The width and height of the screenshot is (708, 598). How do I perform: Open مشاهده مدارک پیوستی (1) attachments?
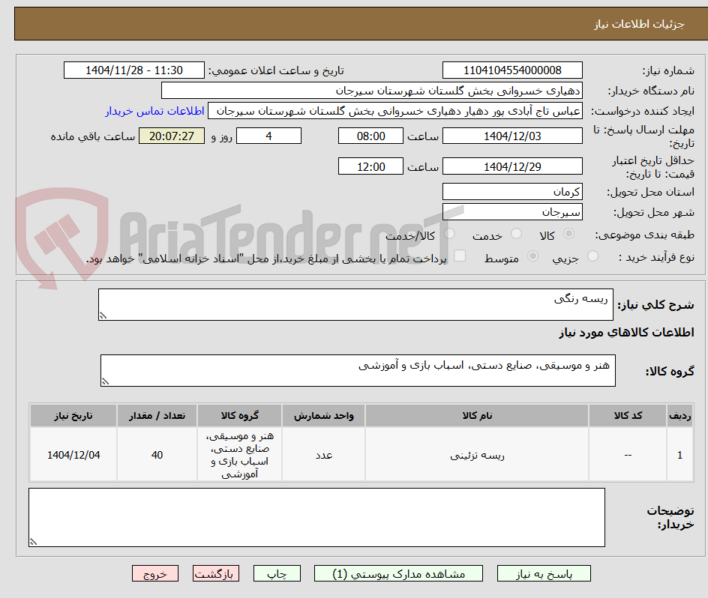pos(398,573)
